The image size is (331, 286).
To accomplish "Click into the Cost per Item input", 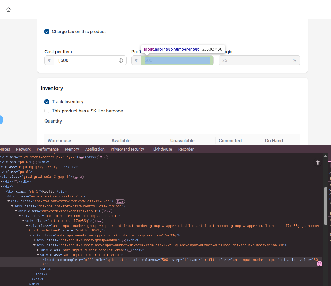I will [x=86, y=60].
